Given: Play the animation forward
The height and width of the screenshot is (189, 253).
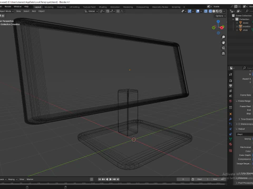Looking at the screenshot, I should tap(111, 179).
